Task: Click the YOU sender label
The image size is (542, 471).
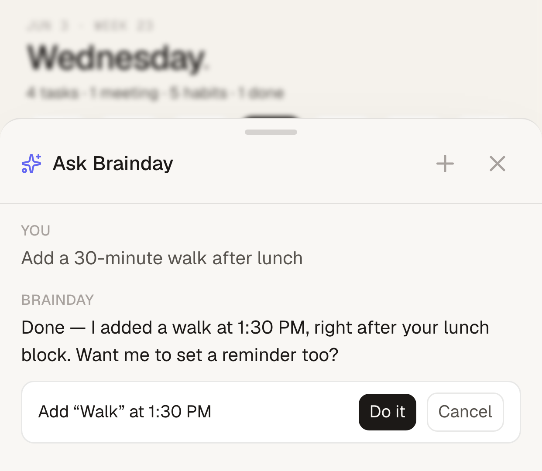Action: [x=36, y=230]
